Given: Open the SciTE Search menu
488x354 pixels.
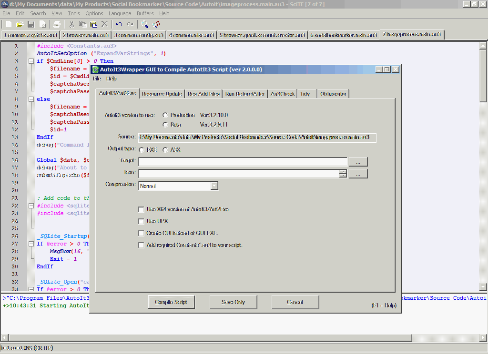Looking at the screenshot, I should click(38, 13).
